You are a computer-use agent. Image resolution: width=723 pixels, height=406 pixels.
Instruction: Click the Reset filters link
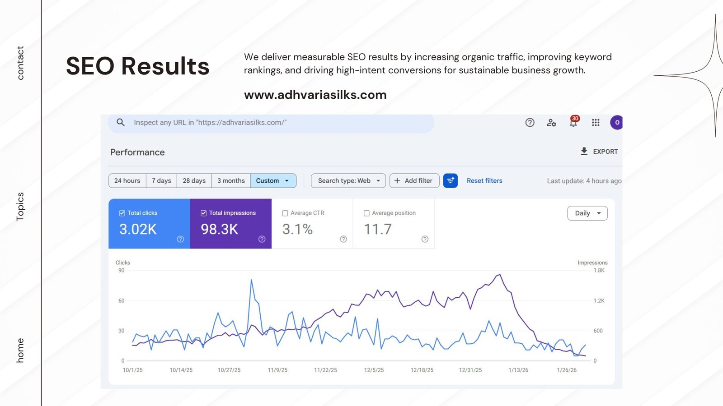click(x=484, y=180)
